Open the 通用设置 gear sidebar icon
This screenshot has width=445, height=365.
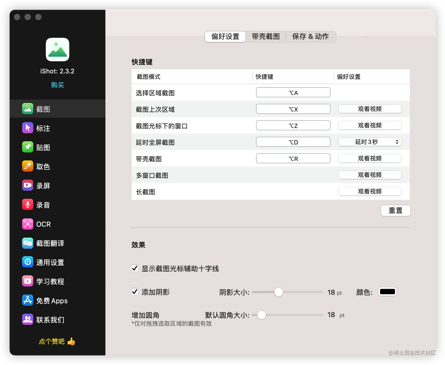tap(28, 262)
